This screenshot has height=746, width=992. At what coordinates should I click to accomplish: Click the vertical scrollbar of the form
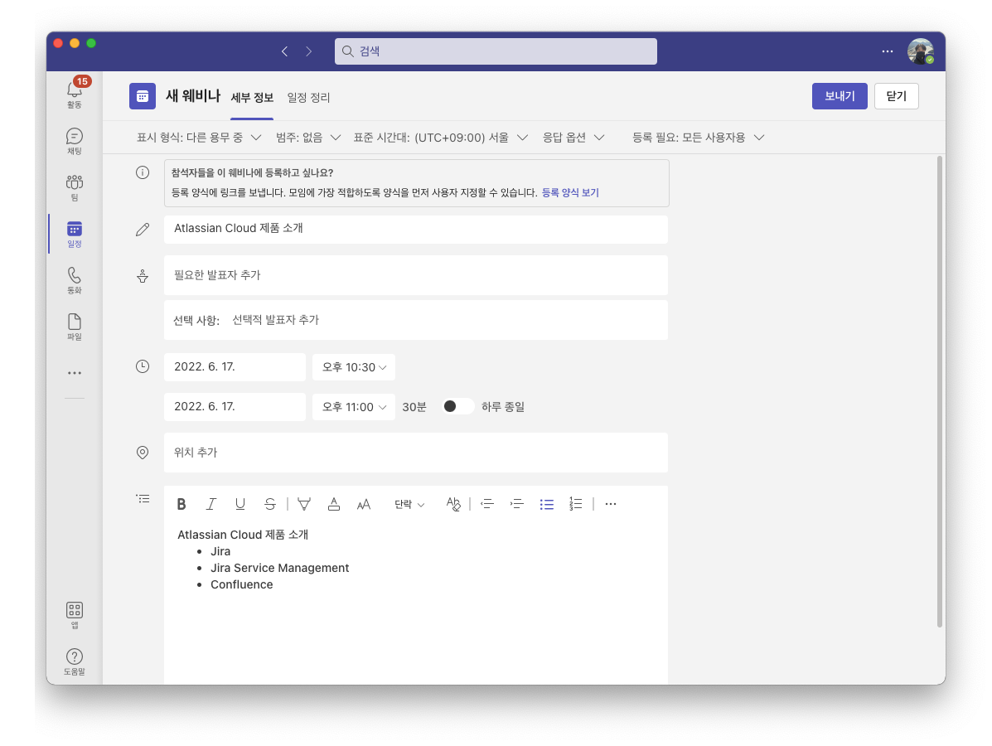[940, 391]
